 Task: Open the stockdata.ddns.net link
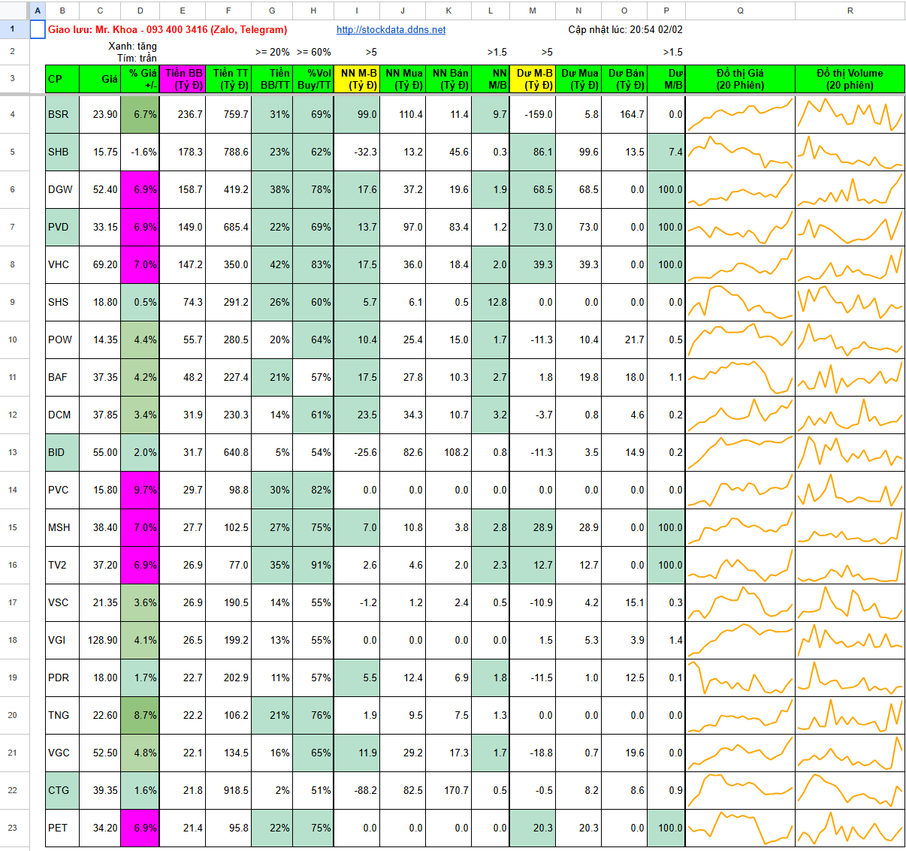click(x=391, y=30)
